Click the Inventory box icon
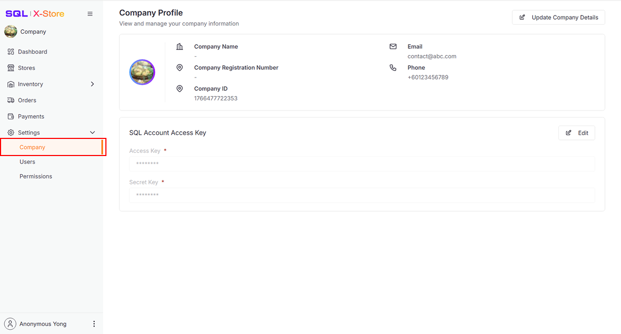Screen dimensions: 621x334 click(x=10, y=84)
